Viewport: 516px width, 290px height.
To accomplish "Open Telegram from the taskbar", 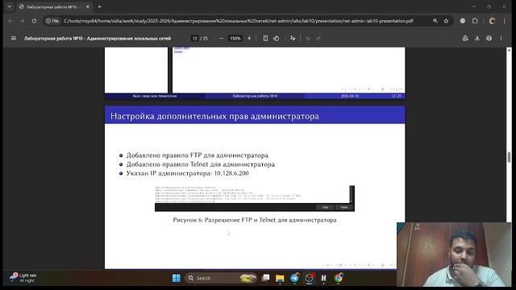I will pos(294,278).
